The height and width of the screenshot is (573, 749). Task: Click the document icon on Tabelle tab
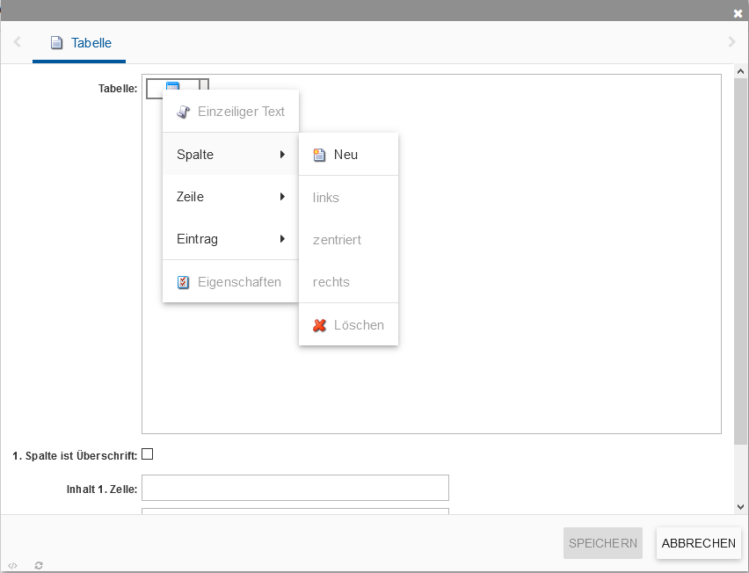coord(57,42)
